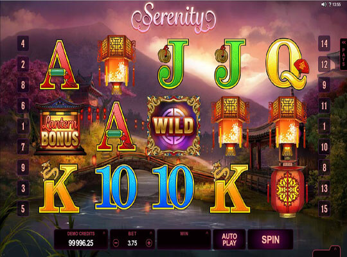Mute the game sound speaker icon
The image size is (347, 257).
[324, 4]
